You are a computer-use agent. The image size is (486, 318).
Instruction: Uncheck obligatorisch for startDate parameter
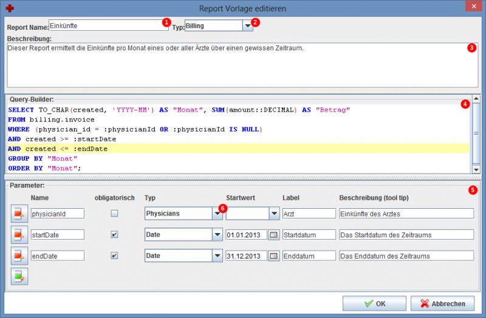[x=114, y=235]
